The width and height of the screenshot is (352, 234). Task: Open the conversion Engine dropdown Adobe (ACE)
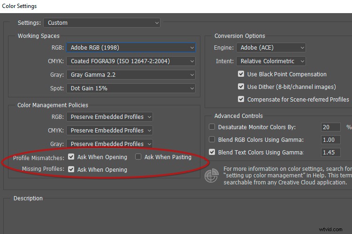(x=271, y=47)
